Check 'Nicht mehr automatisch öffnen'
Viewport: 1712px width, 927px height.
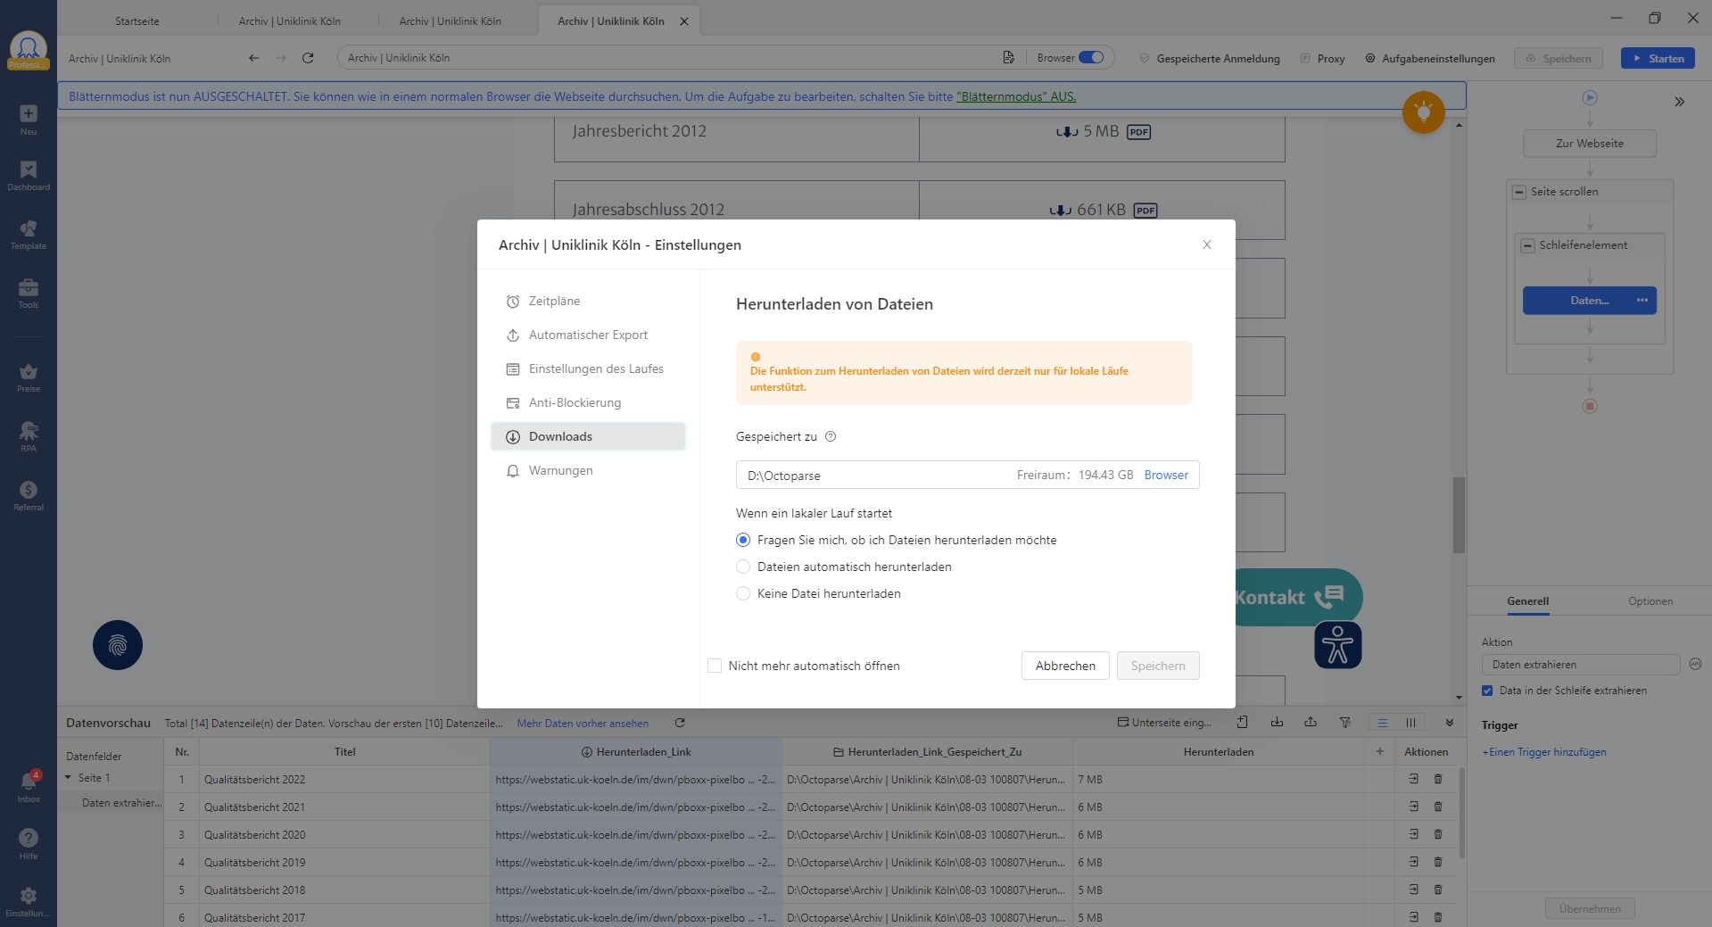click(715, 666)
